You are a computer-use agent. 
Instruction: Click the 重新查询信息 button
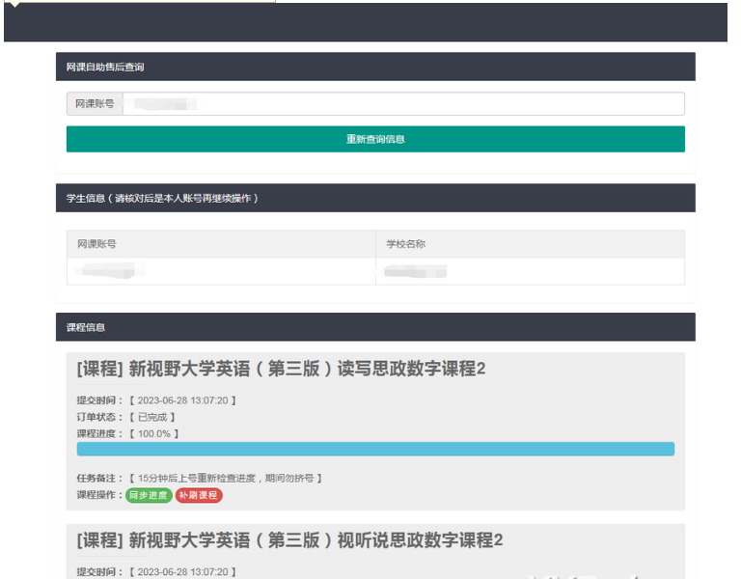click(375, 139)
